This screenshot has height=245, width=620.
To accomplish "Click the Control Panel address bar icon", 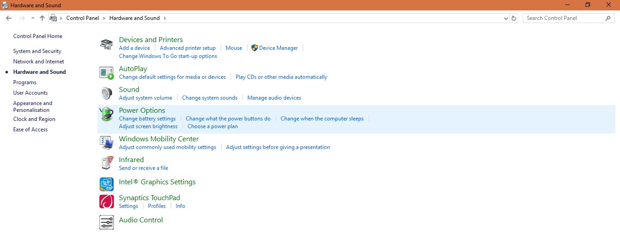I will coord(54,18).
